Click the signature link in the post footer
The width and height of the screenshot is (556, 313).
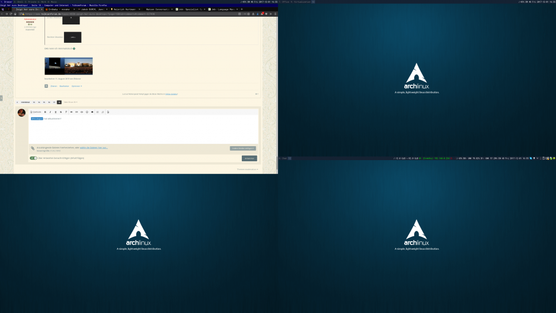pos(172,94)
